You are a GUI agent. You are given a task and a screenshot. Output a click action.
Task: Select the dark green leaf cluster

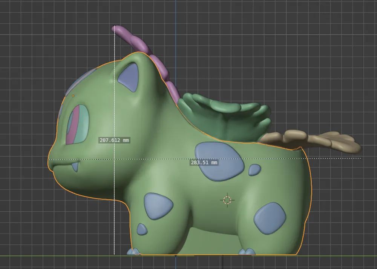click(225, 118)
